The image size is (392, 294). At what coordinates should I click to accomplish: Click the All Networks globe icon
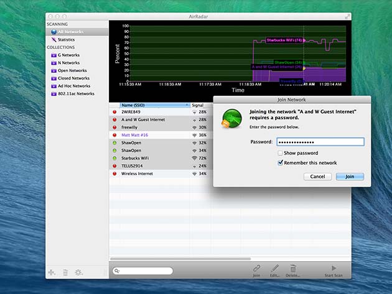click(x=54, y=32)
